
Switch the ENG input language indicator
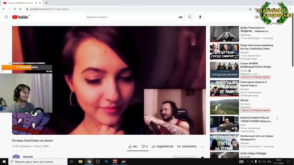coord(269,161)
